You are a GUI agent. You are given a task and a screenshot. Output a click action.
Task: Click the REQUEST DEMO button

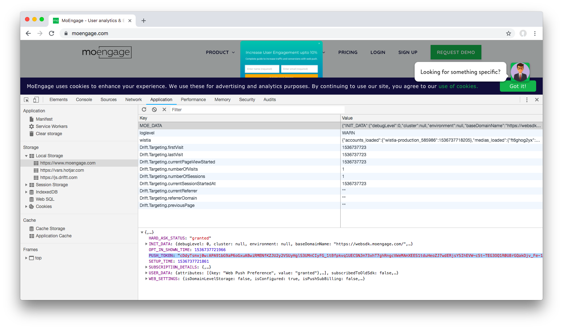(x=456, y=52)
